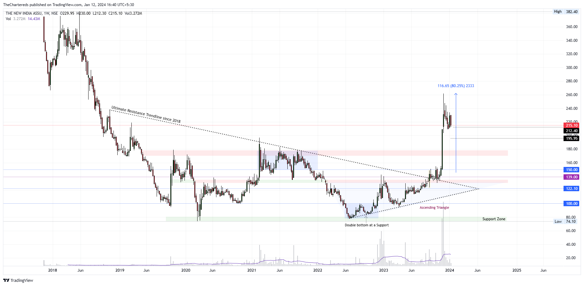Click the purple 139.00 level label
This screenshot has height=286, width=584.
572,177
